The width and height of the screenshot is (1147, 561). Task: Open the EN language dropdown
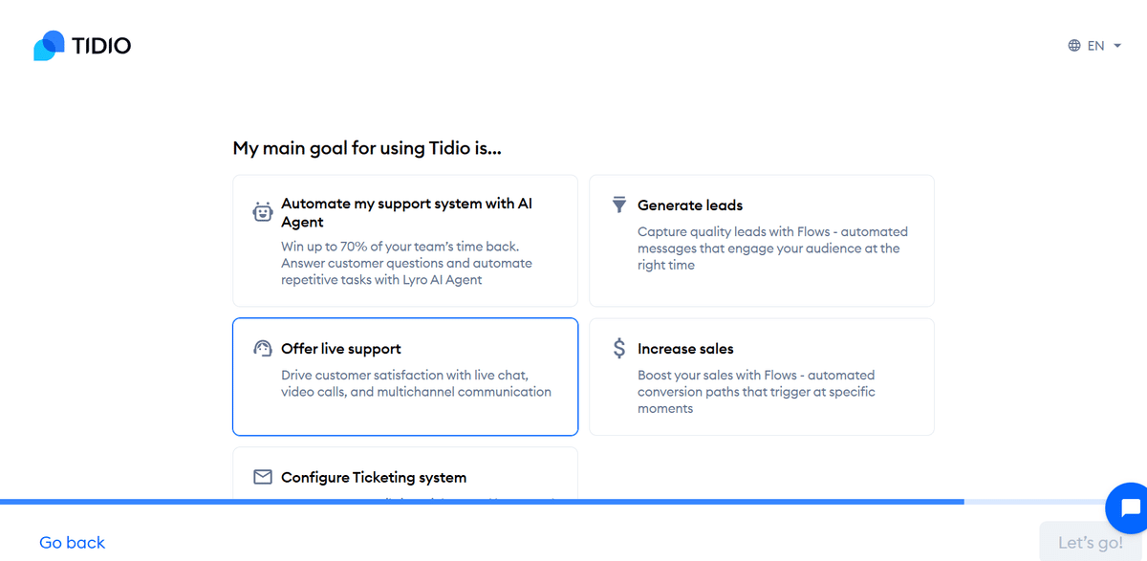1095,45
